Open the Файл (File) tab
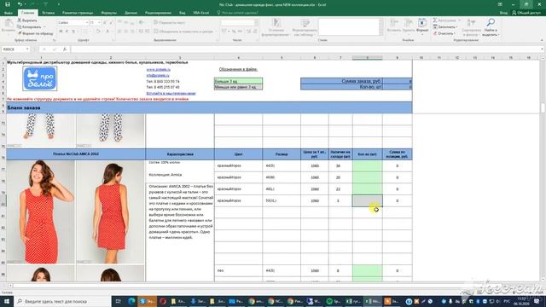 (9, 13)
